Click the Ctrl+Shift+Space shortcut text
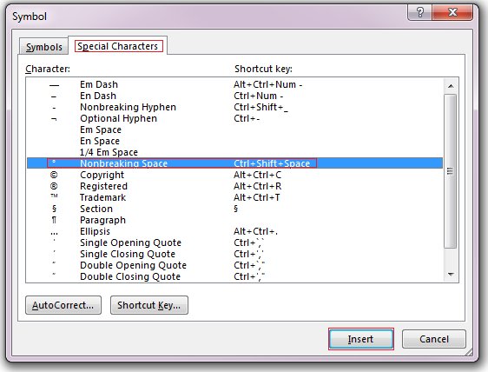Viewport: 488px width, 372px height. coord(272,163)
